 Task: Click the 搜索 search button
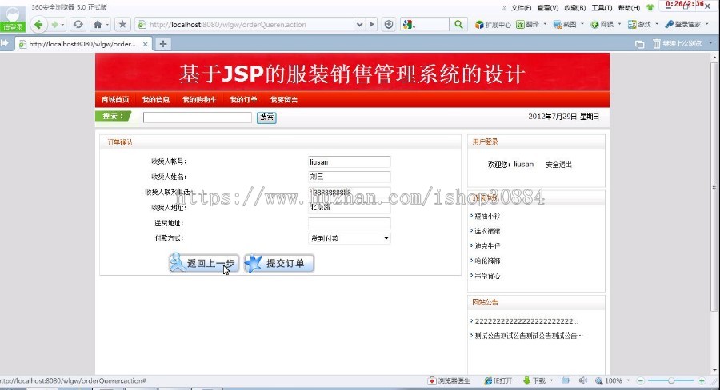click(266, 117)
